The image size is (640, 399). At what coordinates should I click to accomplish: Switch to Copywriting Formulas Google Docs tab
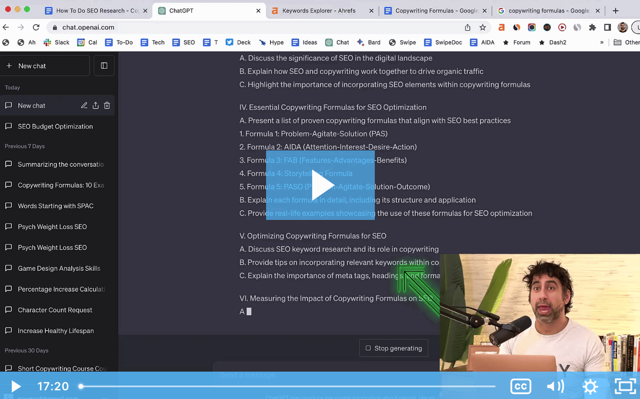[x=435, y=10]
